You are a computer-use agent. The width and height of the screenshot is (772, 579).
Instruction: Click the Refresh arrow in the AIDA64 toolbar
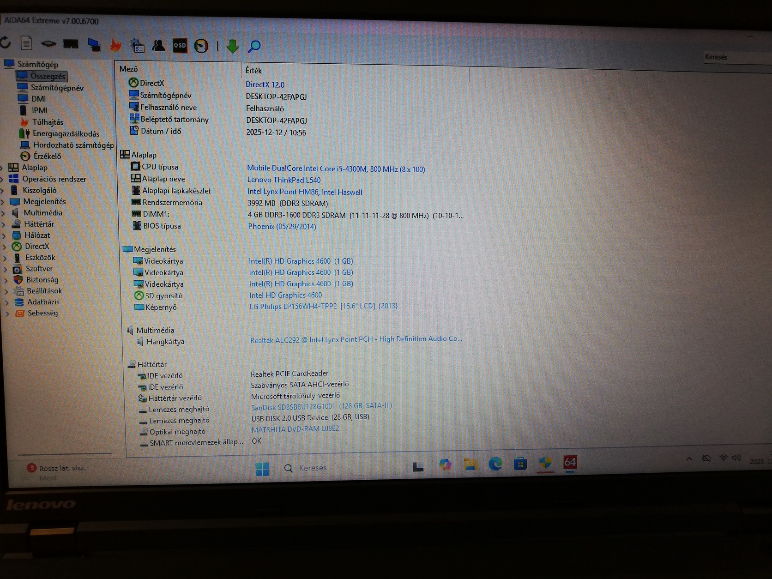click(5, 42)
